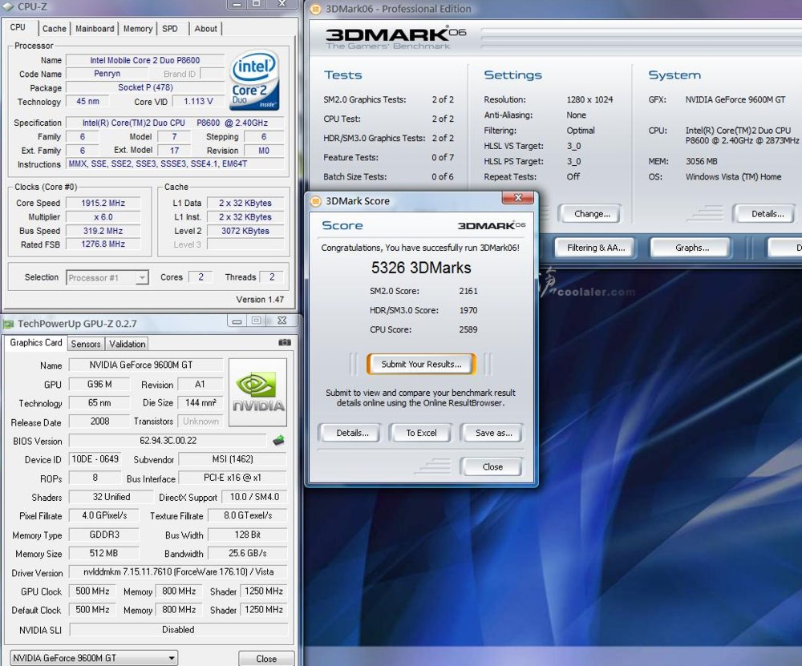Minimize the CPU-Z window
This screenshot has width=802, height=666.
236,5
